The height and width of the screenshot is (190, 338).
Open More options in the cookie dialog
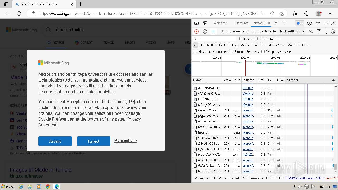[125, 141]
